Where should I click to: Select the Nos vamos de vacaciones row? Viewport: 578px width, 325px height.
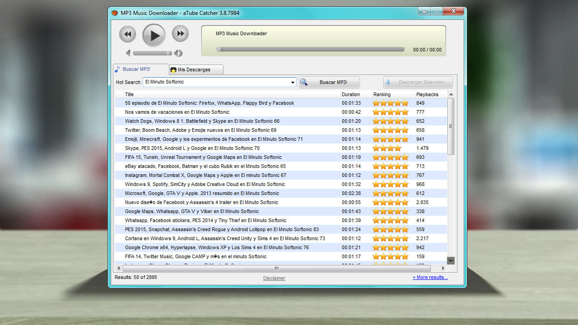(x=177, y=112)
